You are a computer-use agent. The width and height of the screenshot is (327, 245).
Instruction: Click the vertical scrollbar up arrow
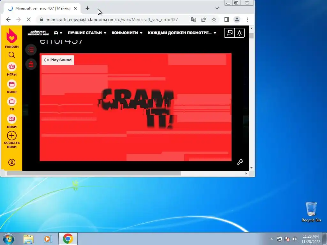[252, 28]
